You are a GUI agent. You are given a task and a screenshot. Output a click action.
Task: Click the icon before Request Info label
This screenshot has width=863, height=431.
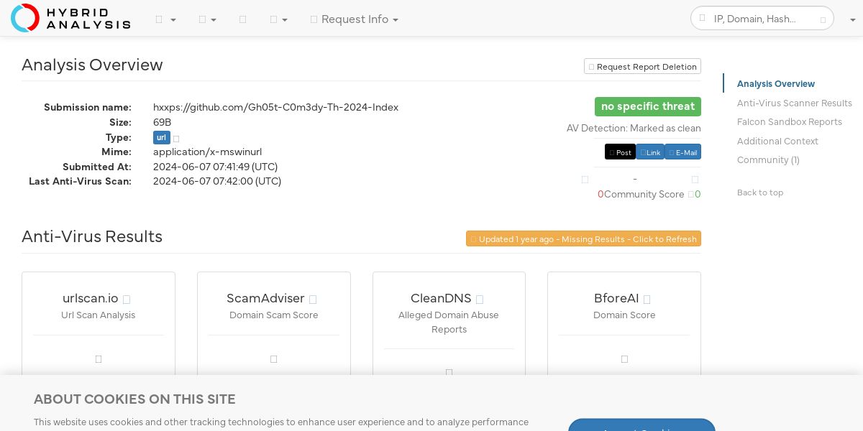point(314,20)
